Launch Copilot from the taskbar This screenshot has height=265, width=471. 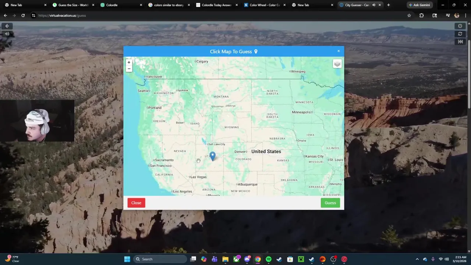(204, 259)
